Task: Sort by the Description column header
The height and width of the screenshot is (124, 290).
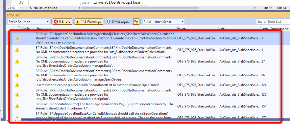Action: [x=44, y=28]
